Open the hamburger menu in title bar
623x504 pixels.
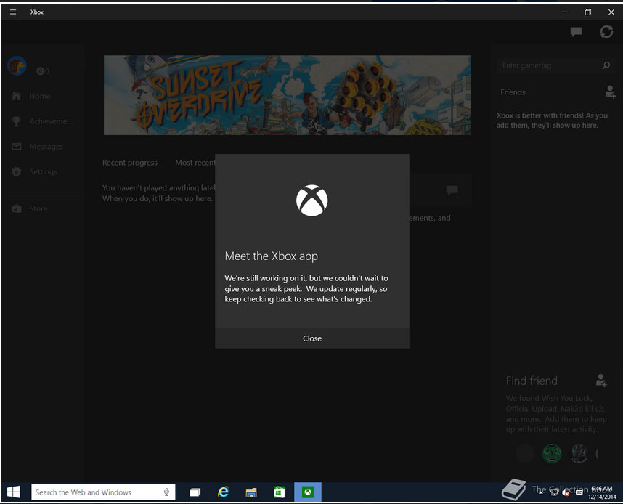coord(13,12)
